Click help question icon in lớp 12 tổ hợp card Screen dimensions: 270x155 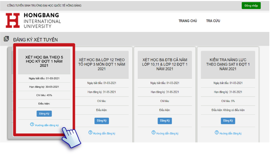pyautogui.click(x=90, y=132)
